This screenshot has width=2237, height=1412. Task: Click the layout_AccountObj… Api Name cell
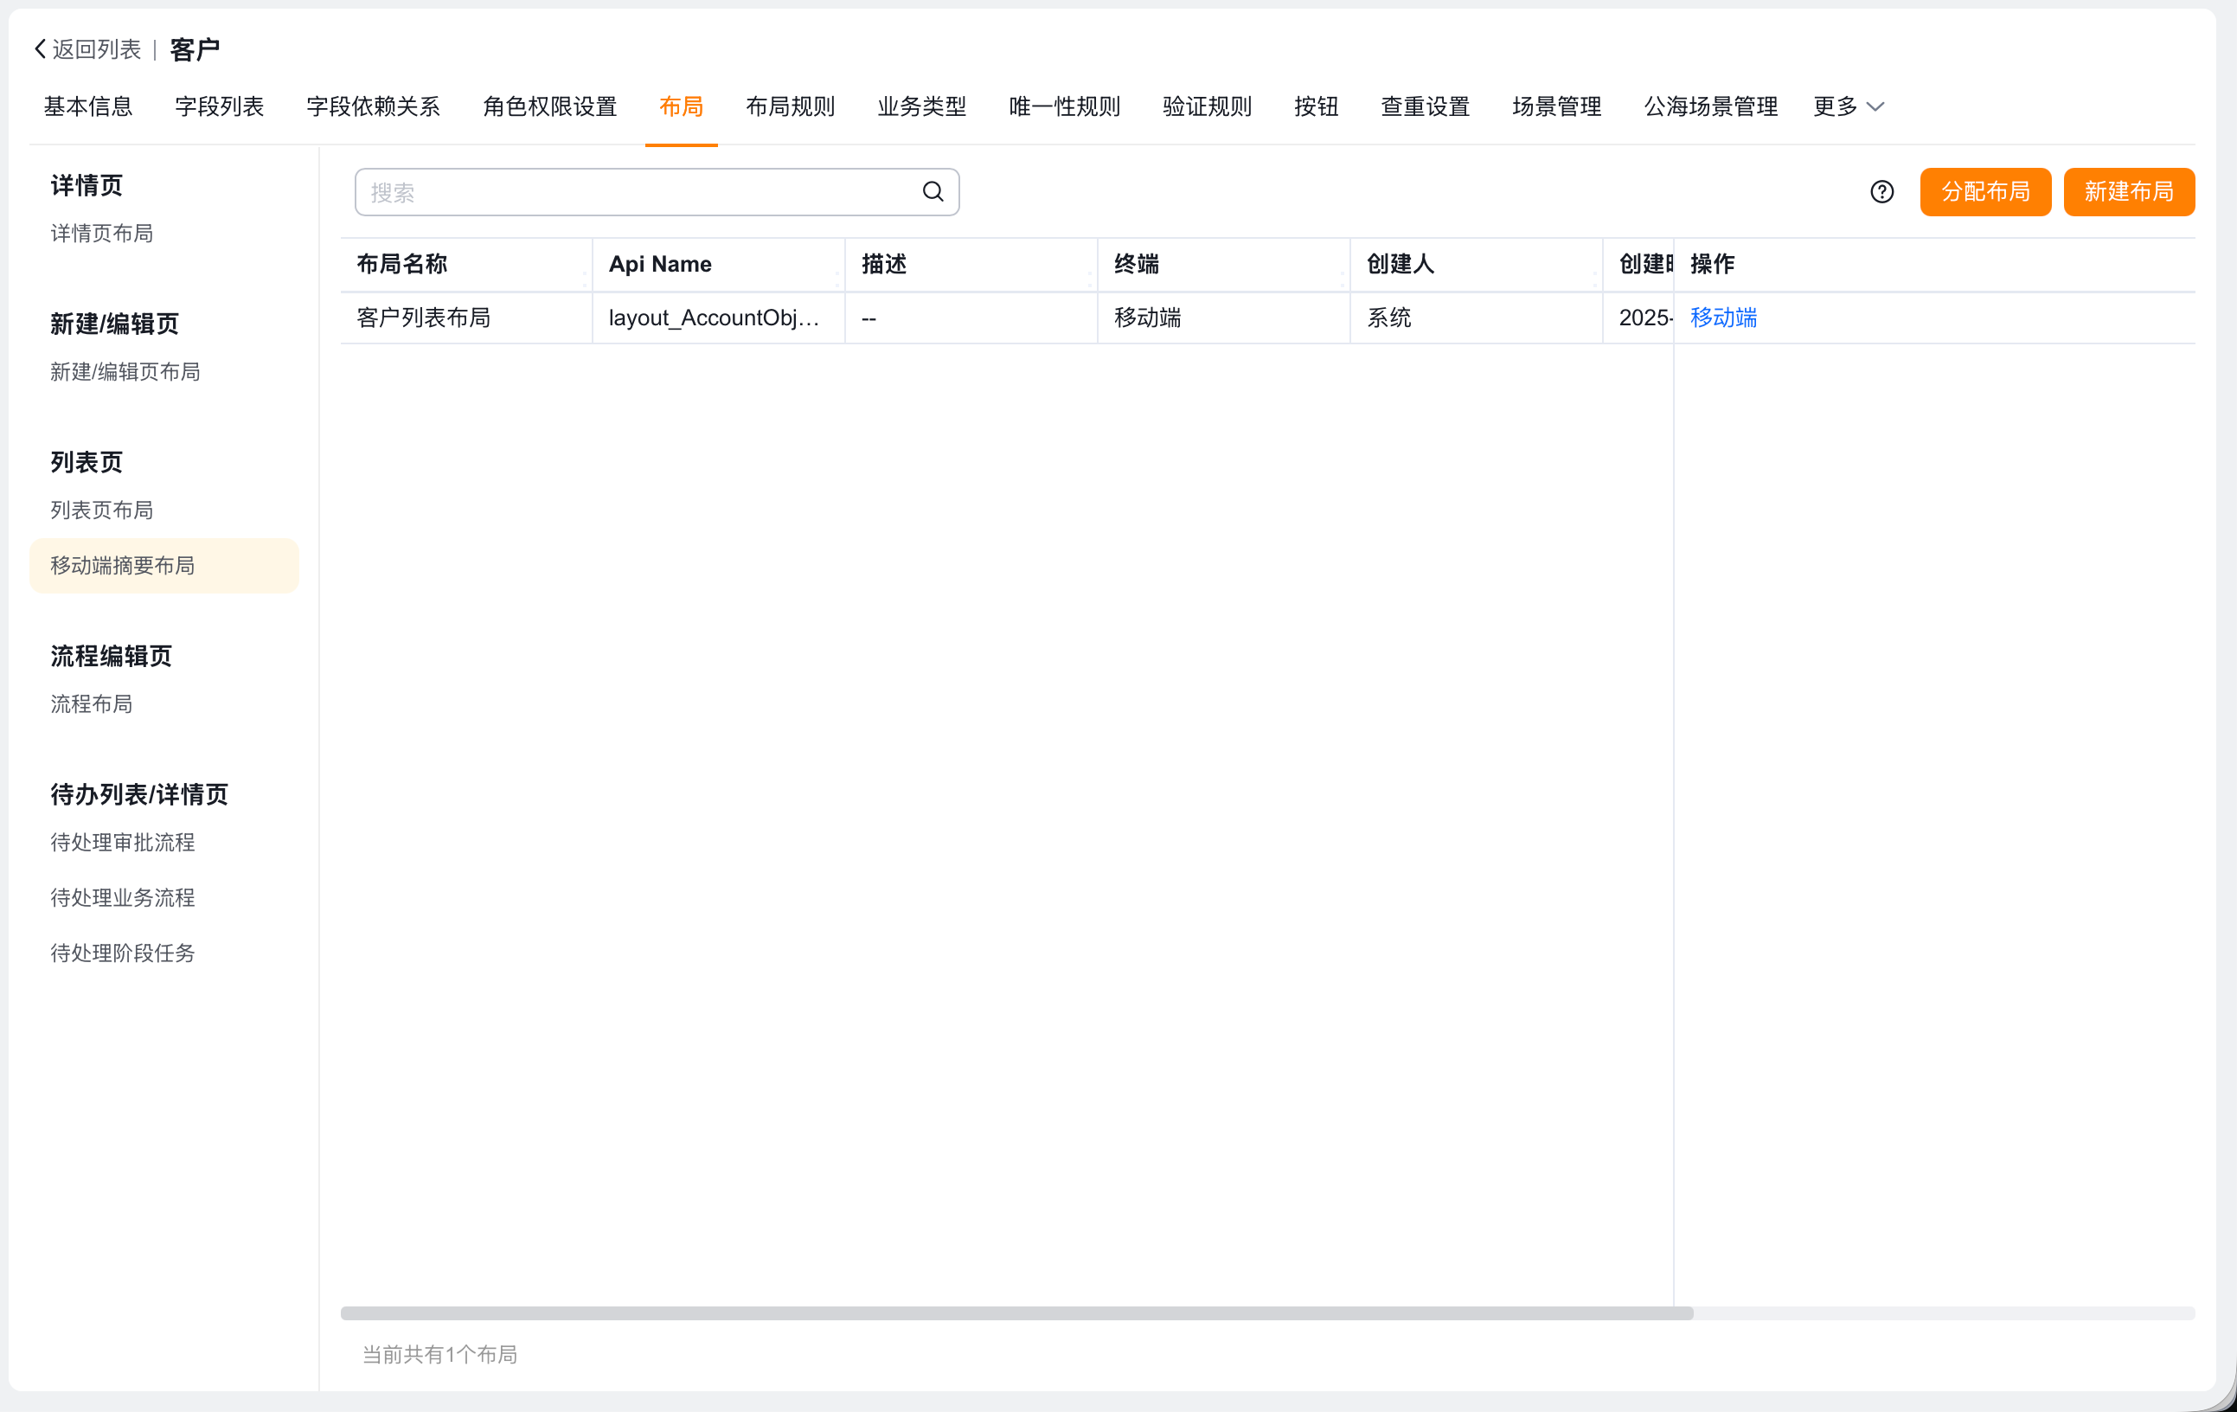click(719, 318)
